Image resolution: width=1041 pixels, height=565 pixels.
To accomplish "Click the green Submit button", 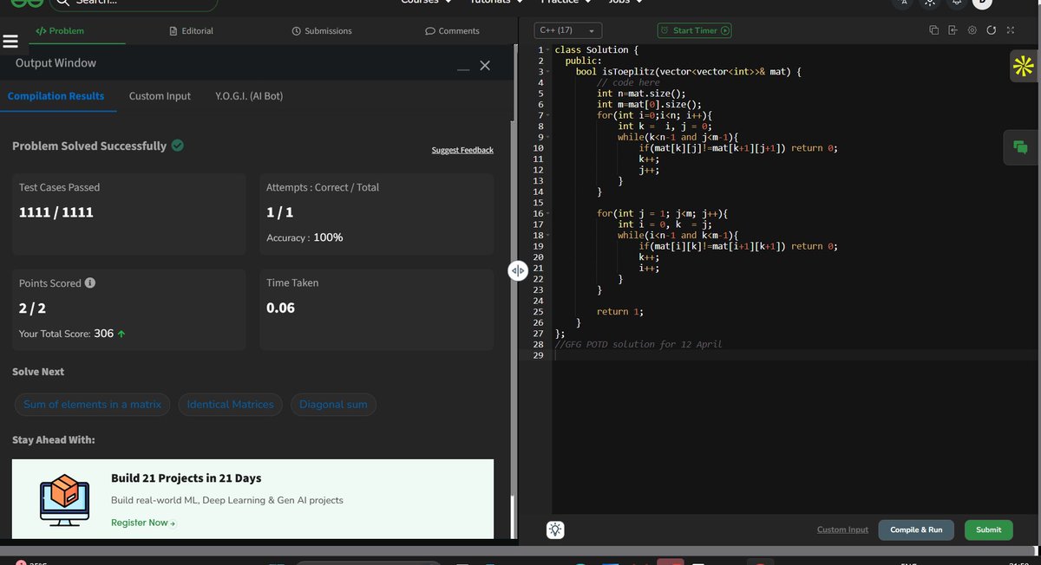I will pyautogui.click(x=988, y=529).
